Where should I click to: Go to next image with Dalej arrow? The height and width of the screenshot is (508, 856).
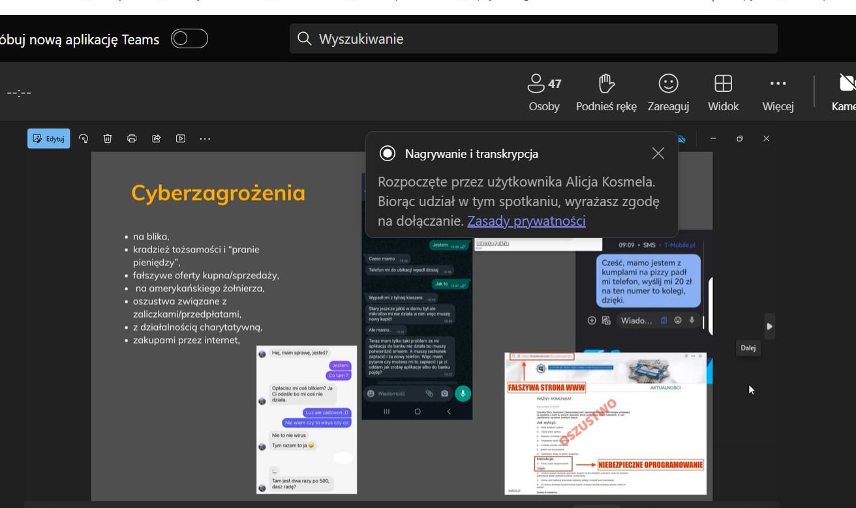click(769, 326)
